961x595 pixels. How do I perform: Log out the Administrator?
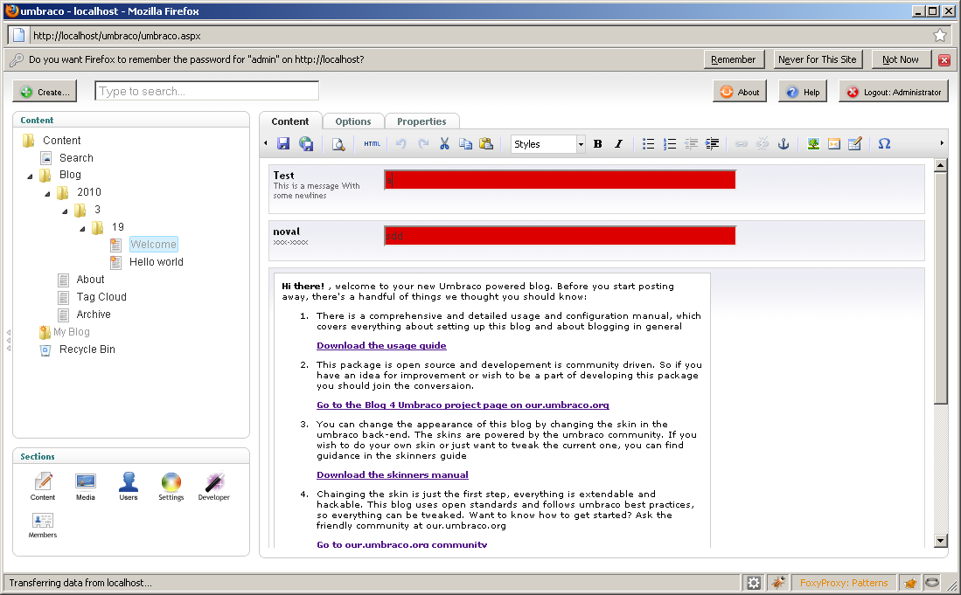click(x=894, y=92)
